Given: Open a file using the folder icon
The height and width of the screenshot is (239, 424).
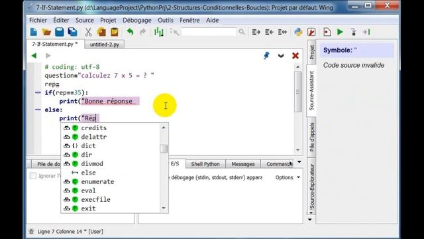Looking at the screenshot, I should coord(46,32).
